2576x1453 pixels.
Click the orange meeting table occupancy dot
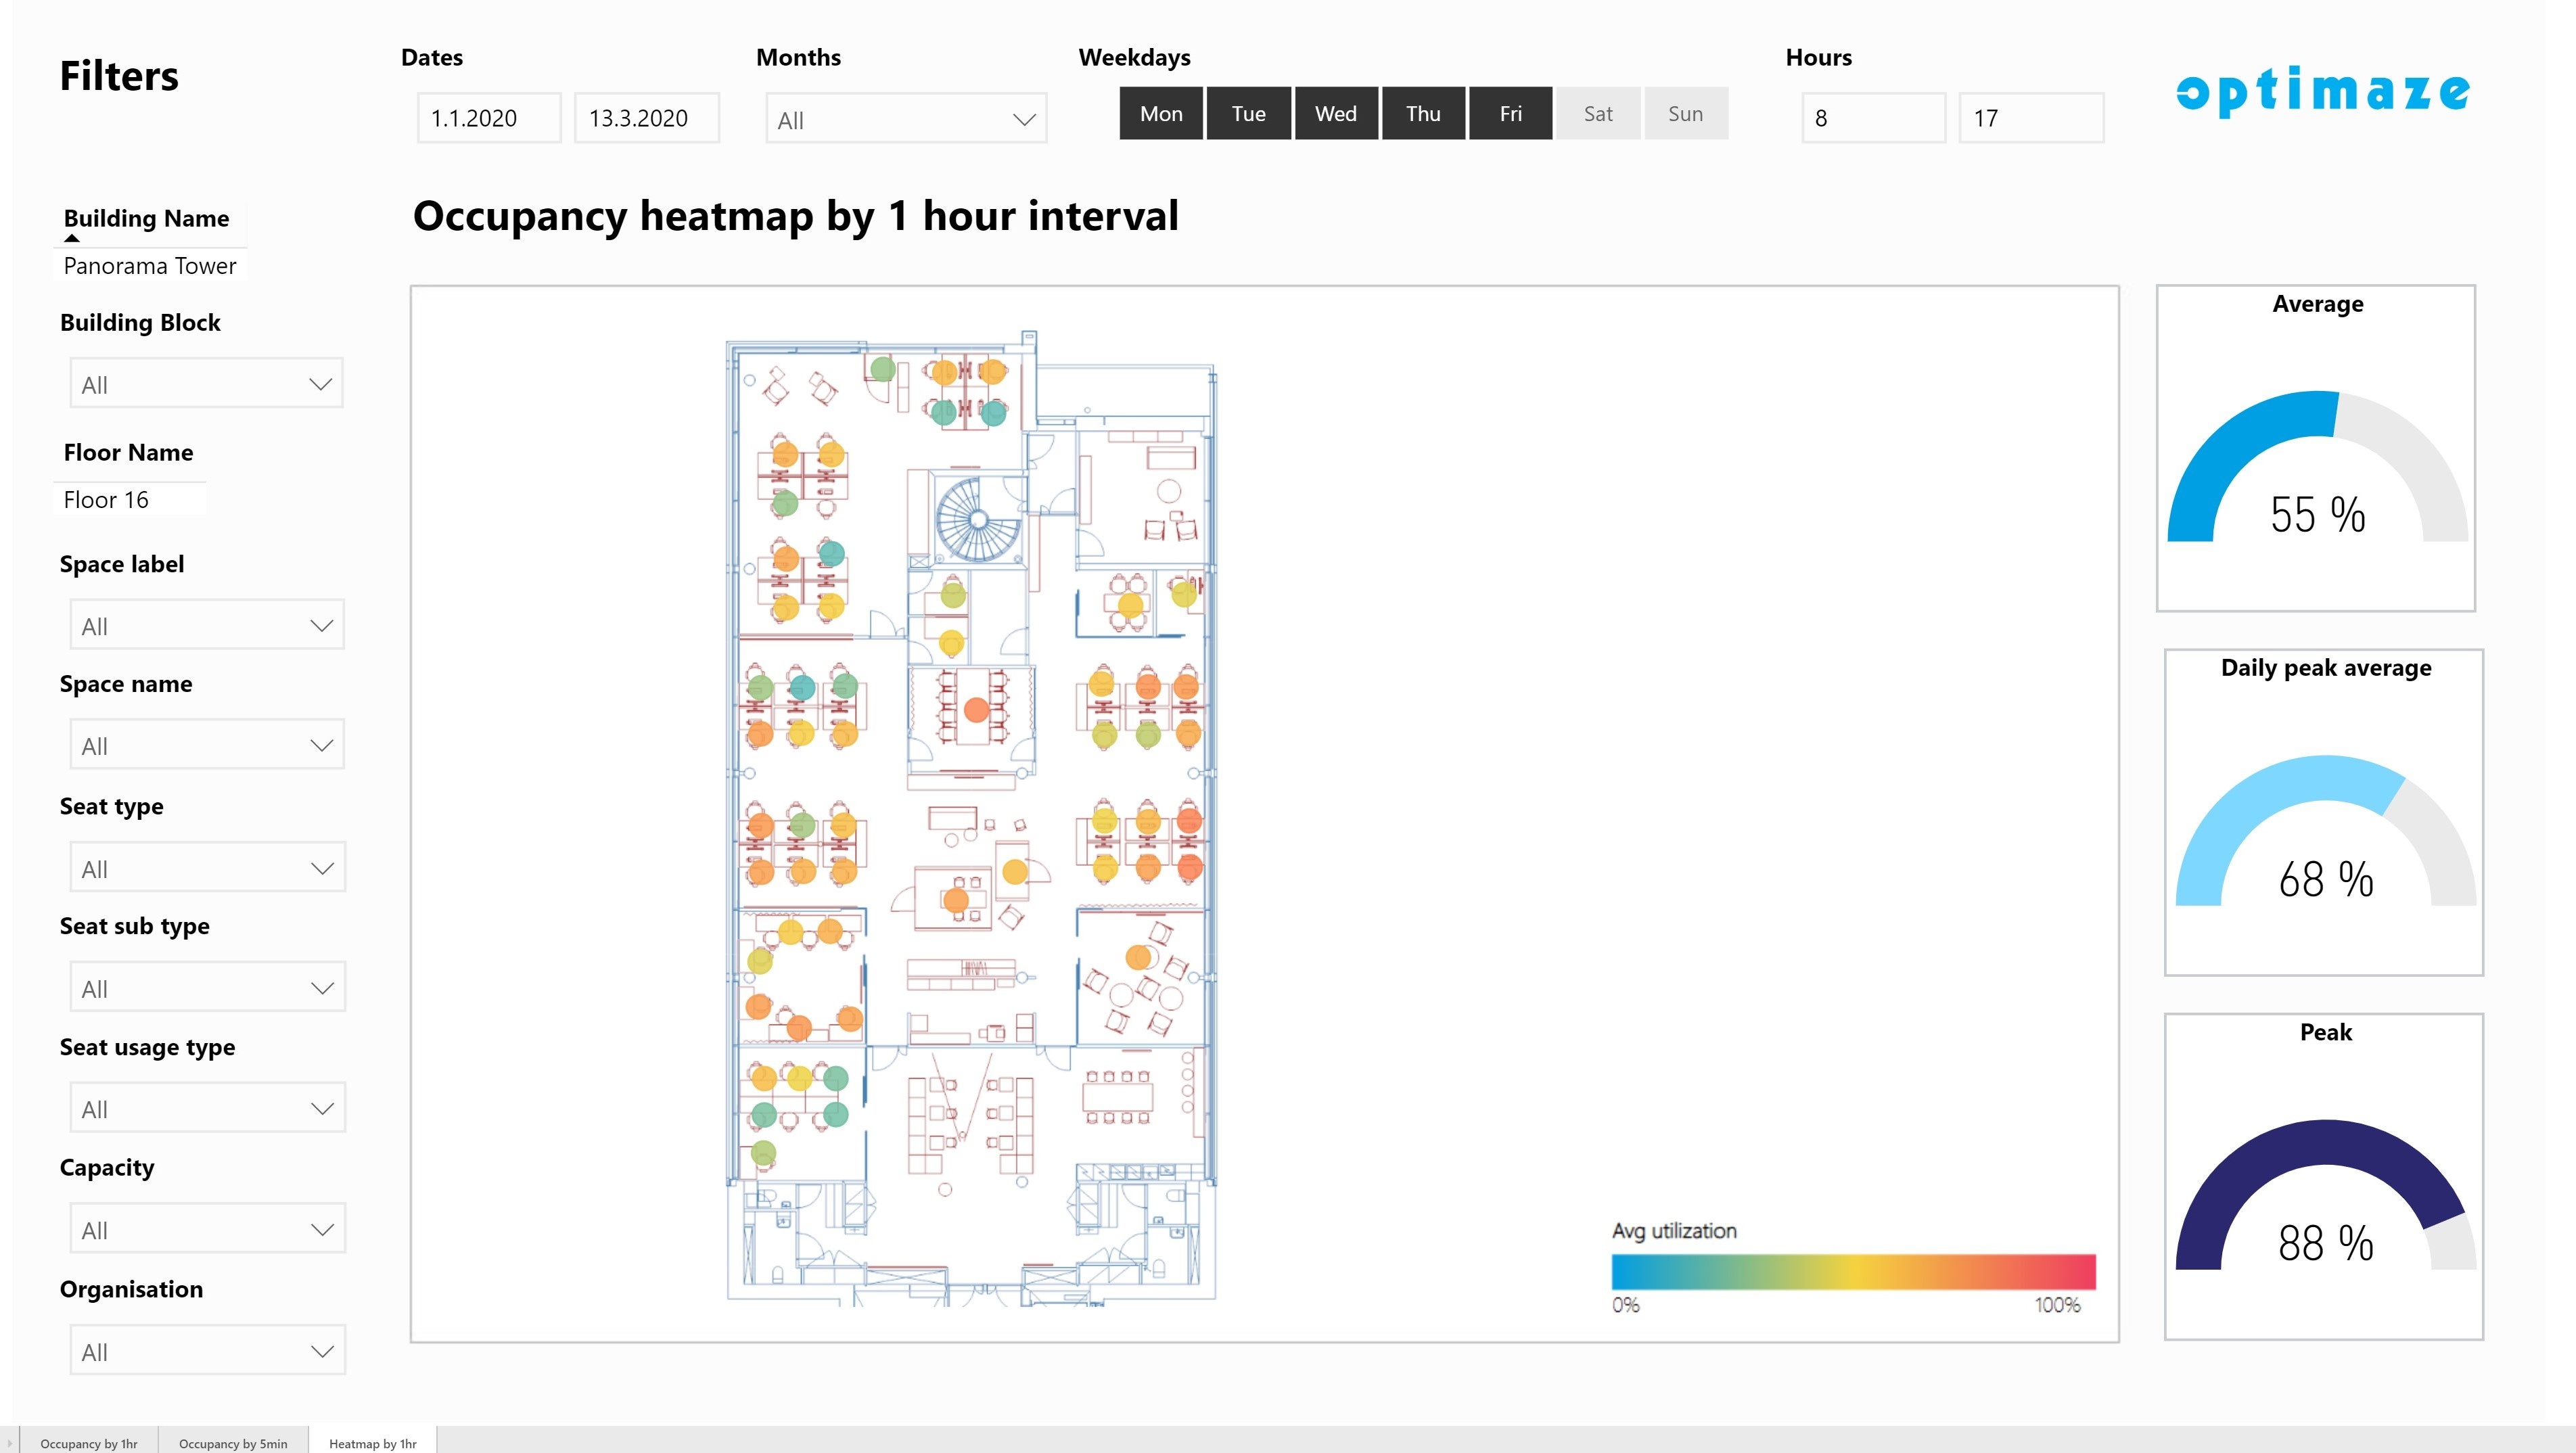[976, 710]
